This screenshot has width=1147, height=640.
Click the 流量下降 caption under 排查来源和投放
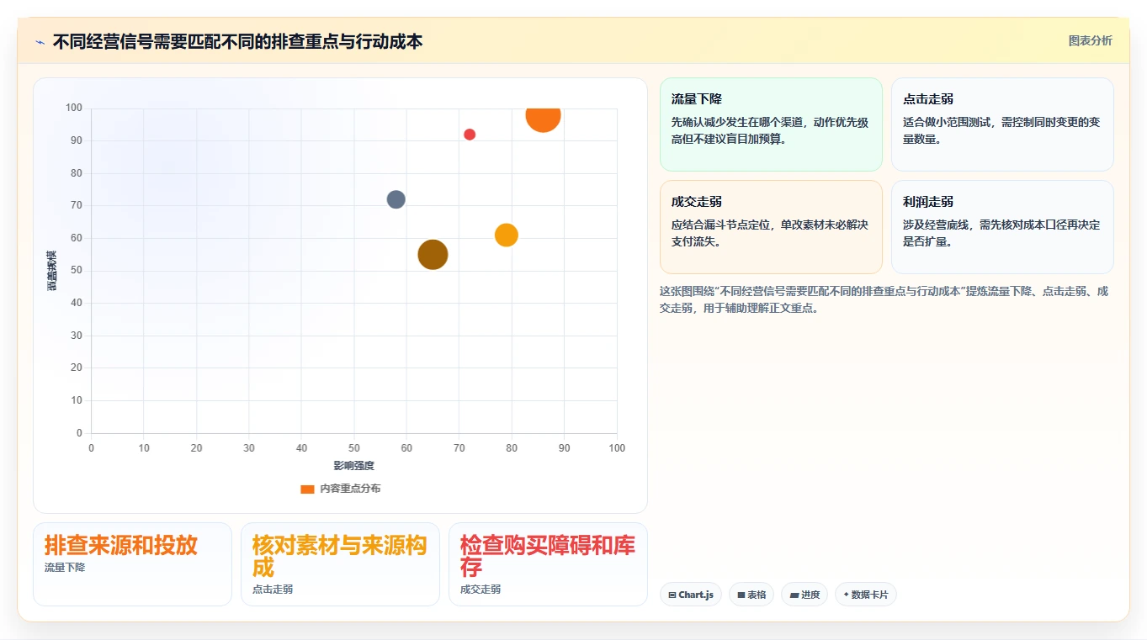point(65,568)
